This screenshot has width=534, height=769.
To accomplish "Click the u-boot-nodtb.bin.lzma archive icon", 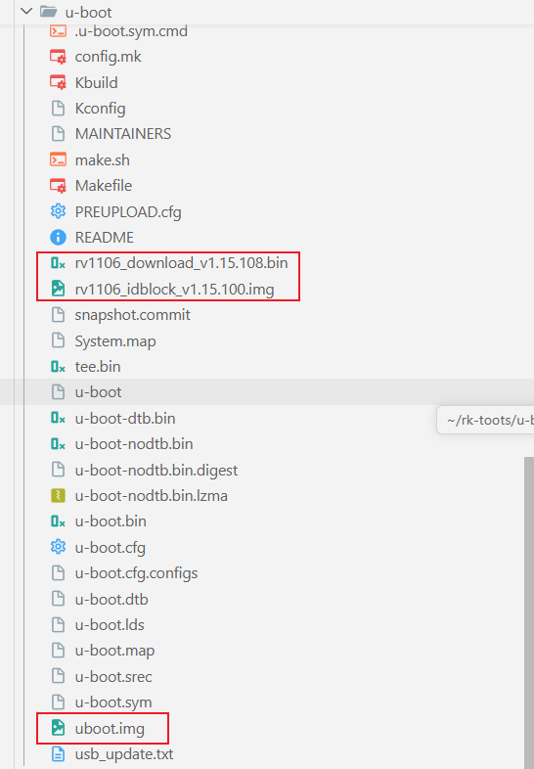I will pos(58,495).
